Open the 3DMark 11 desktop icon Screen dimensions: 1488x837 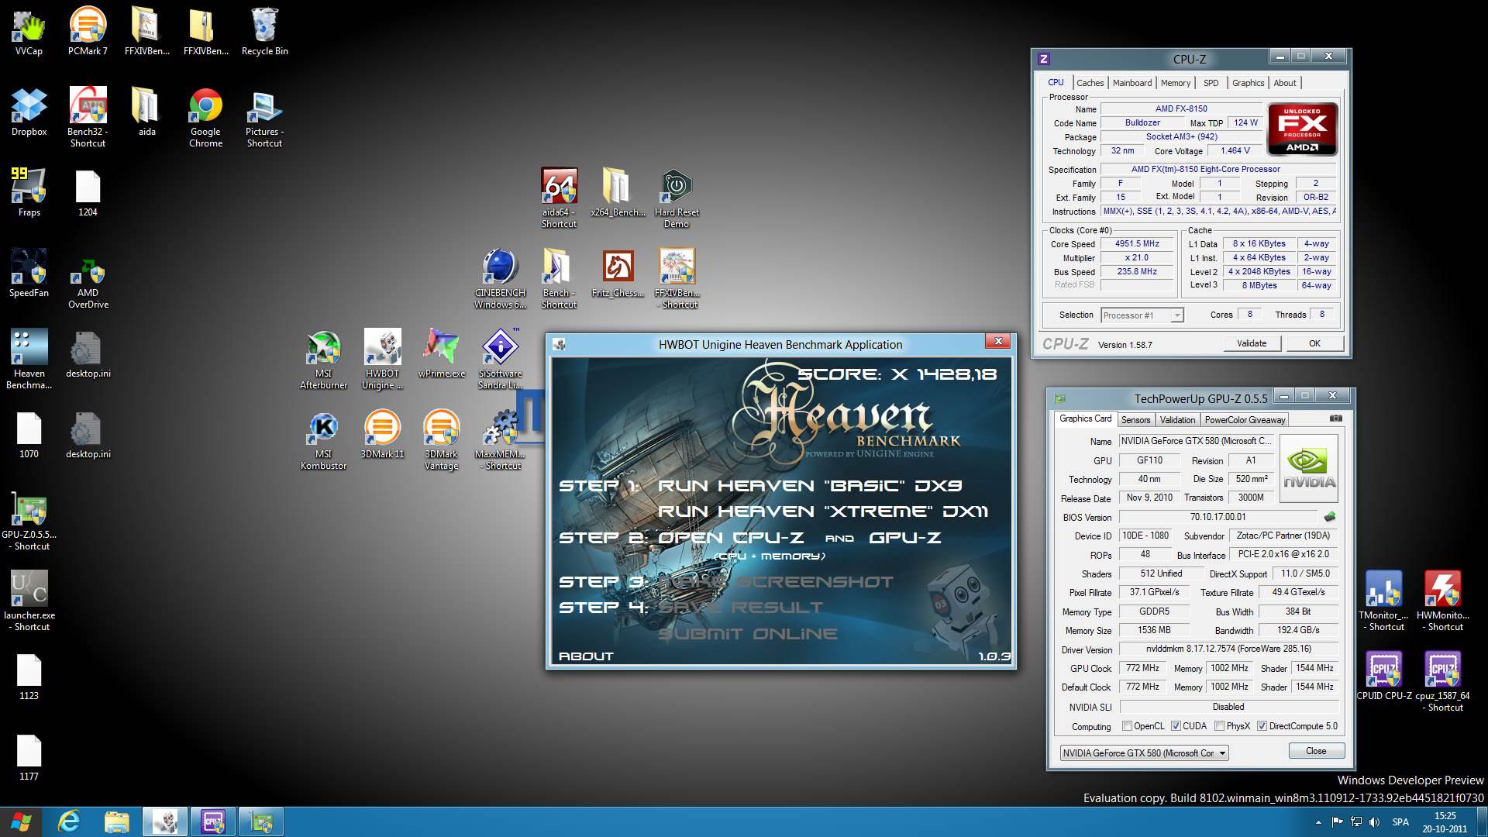point(382,434)
